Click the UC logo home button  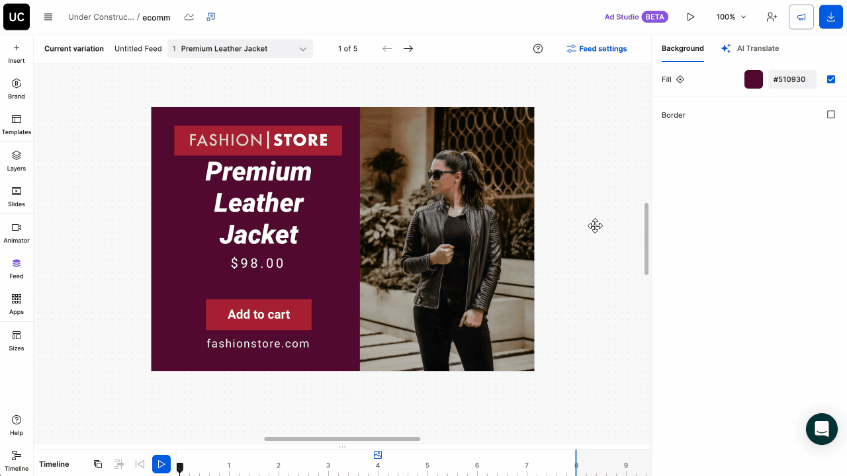pos(17,17)
